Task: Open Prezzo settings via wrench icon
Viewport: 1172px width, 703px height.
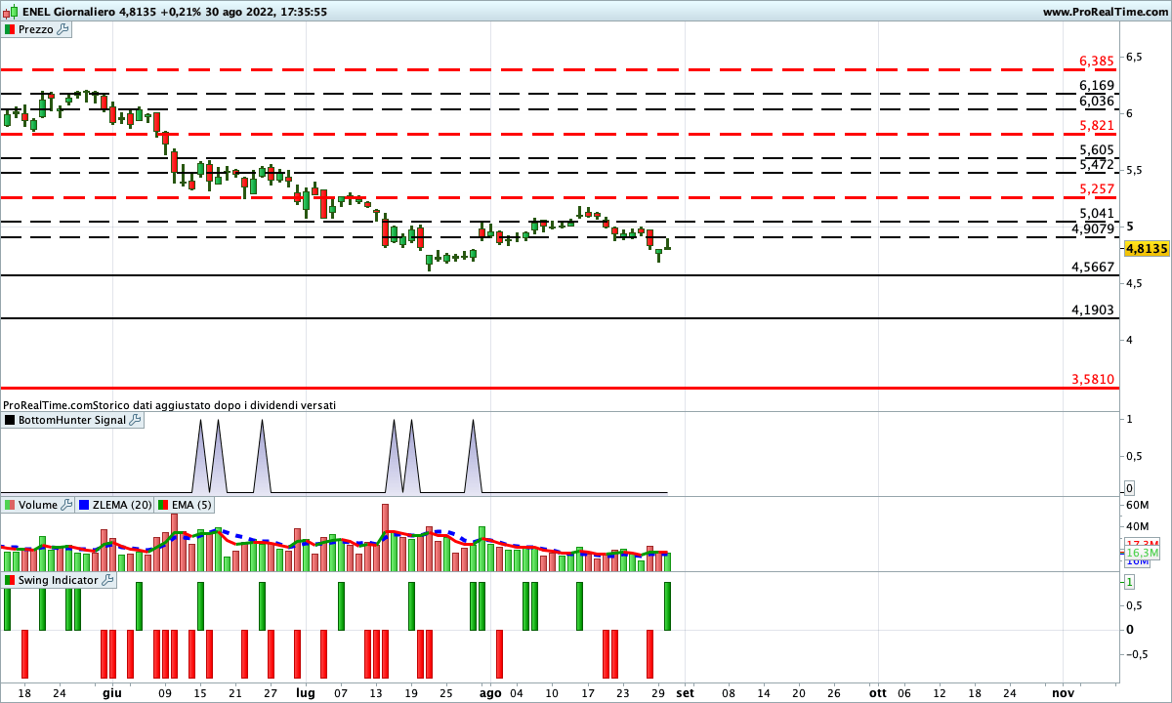Action: coord(63,29)
